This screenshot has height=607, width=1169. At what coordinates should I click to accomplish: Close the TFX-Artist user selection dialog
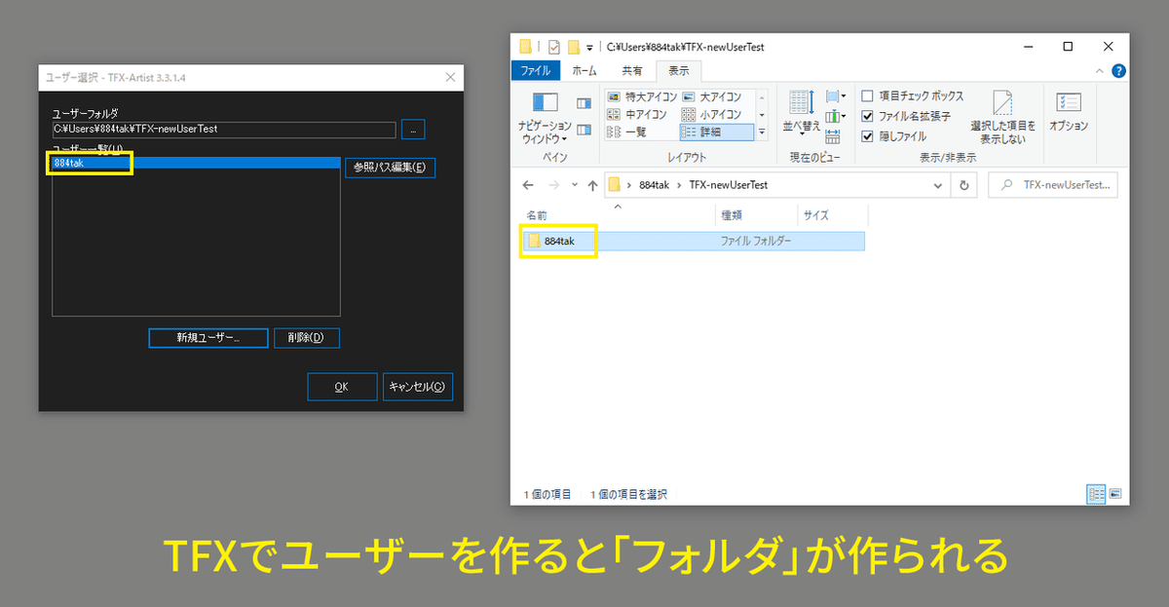click(x=449, y=77)
